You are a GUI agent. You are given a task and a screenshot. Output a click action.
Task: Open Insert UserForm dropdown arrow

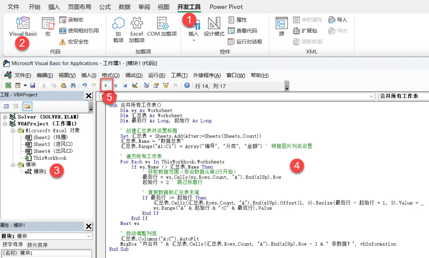click(25, 86)
